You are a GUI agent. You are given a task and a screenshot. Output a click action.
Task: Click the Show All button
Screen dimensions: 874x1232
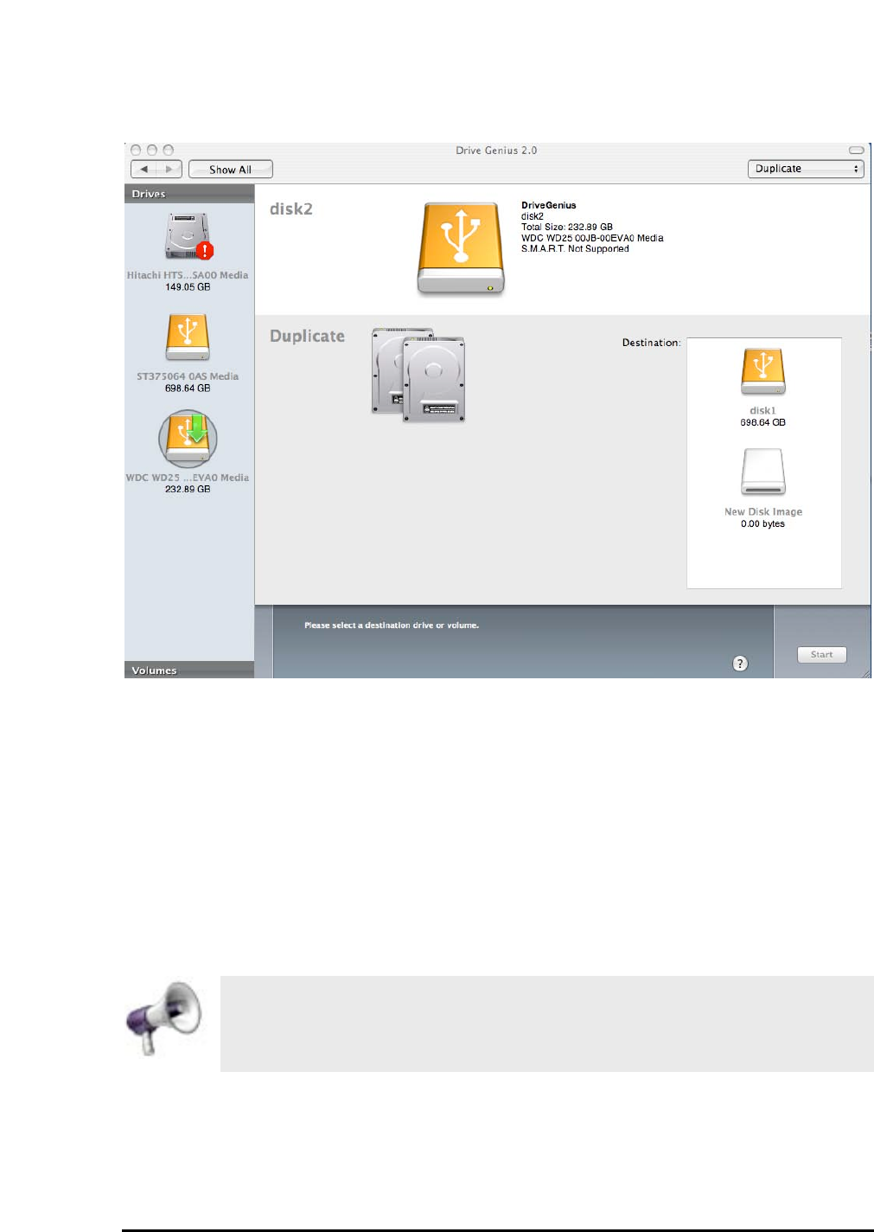(231, 170)
